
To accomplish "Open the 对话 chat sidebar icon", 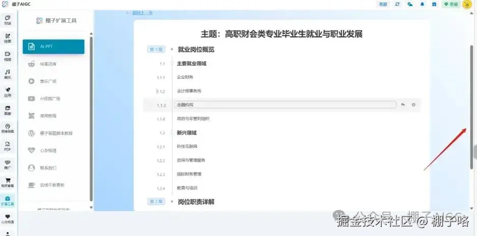I will [x=8, y=20].
